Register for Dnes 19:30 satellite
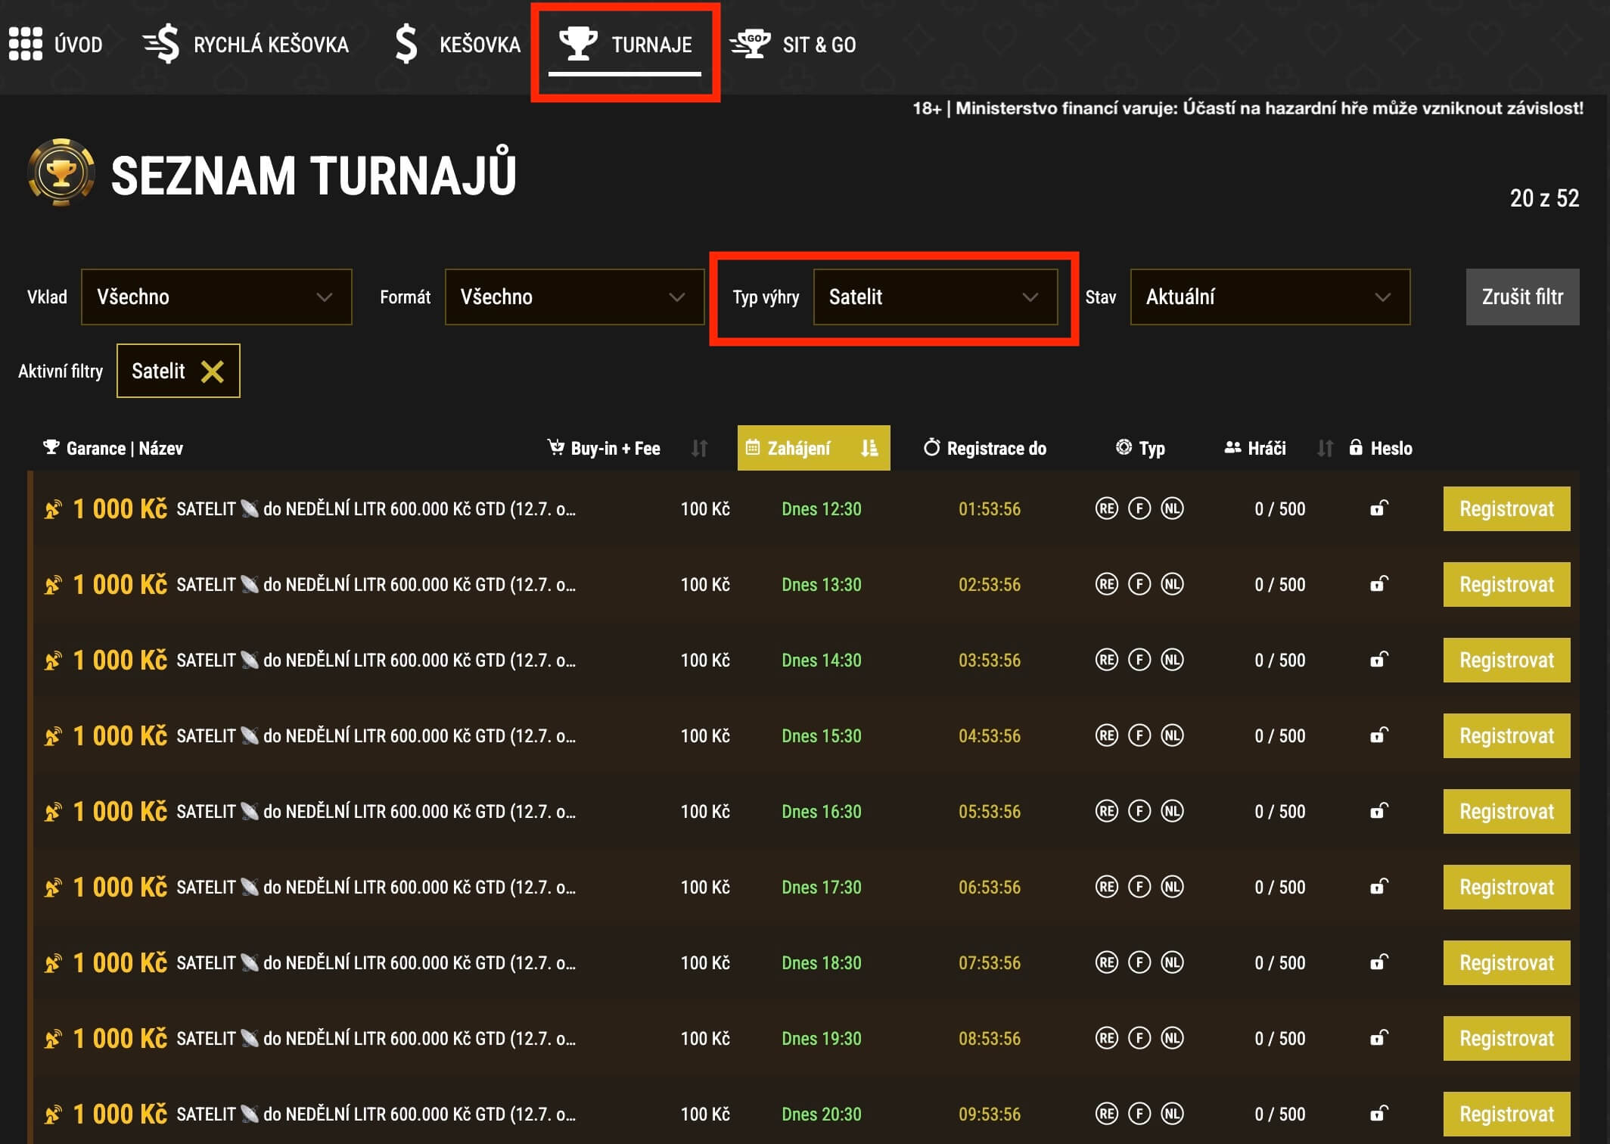Viewport: 1610px width, 1144px height. tap(1506, 1038)
